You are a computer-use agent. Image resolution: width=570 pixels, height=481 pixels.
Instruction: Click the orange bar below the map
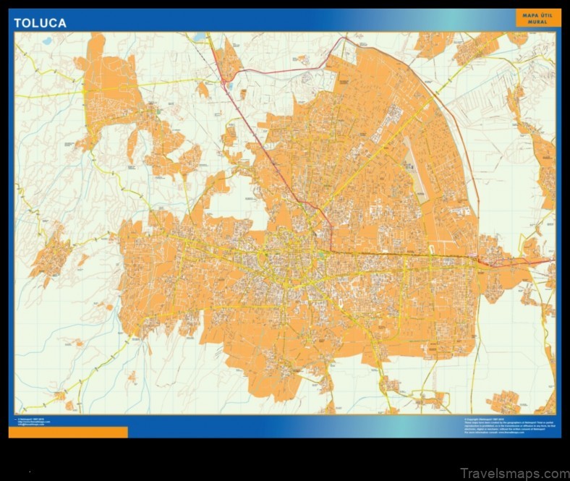68,432
